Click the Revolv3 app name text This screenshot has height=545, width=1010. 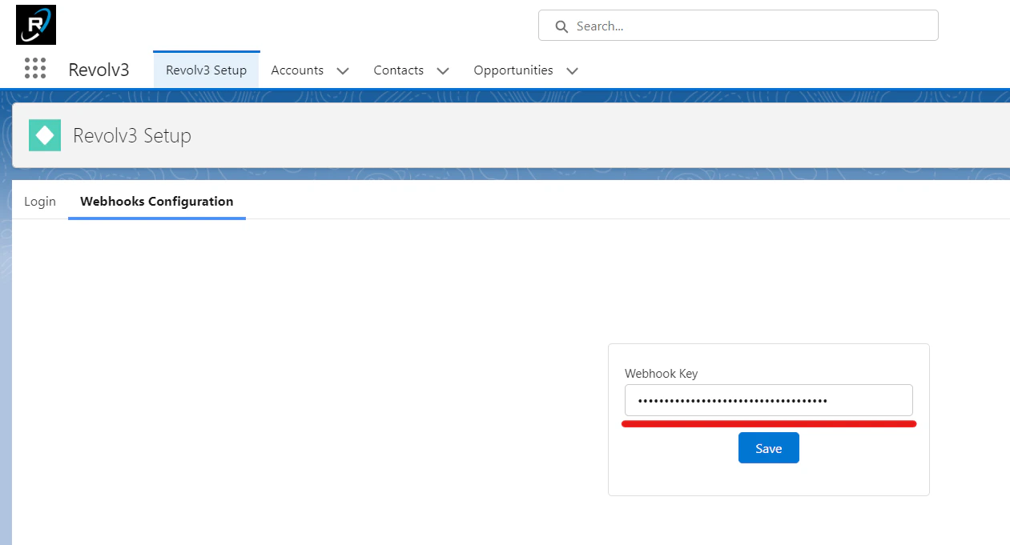[99, 70]
